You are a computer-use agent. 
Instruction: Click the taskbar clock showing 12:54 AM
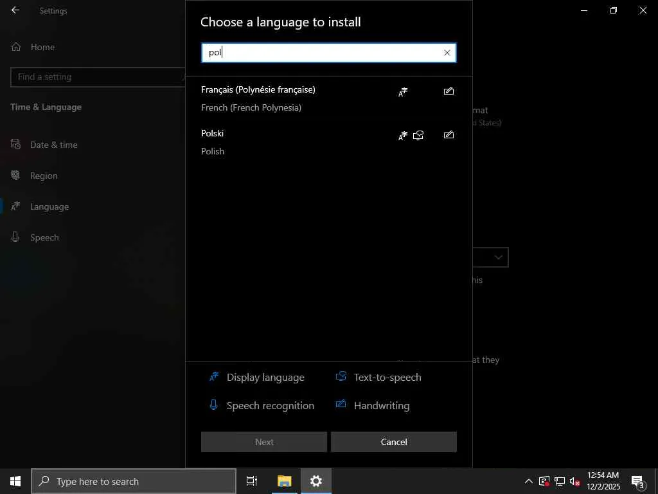click(603, 481)
